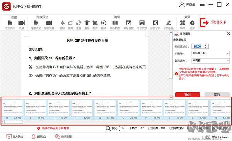Undo with the 撤销 arrow icon
Screen dimensions: 232x141
pyautogui.click(x=63, y=23)
